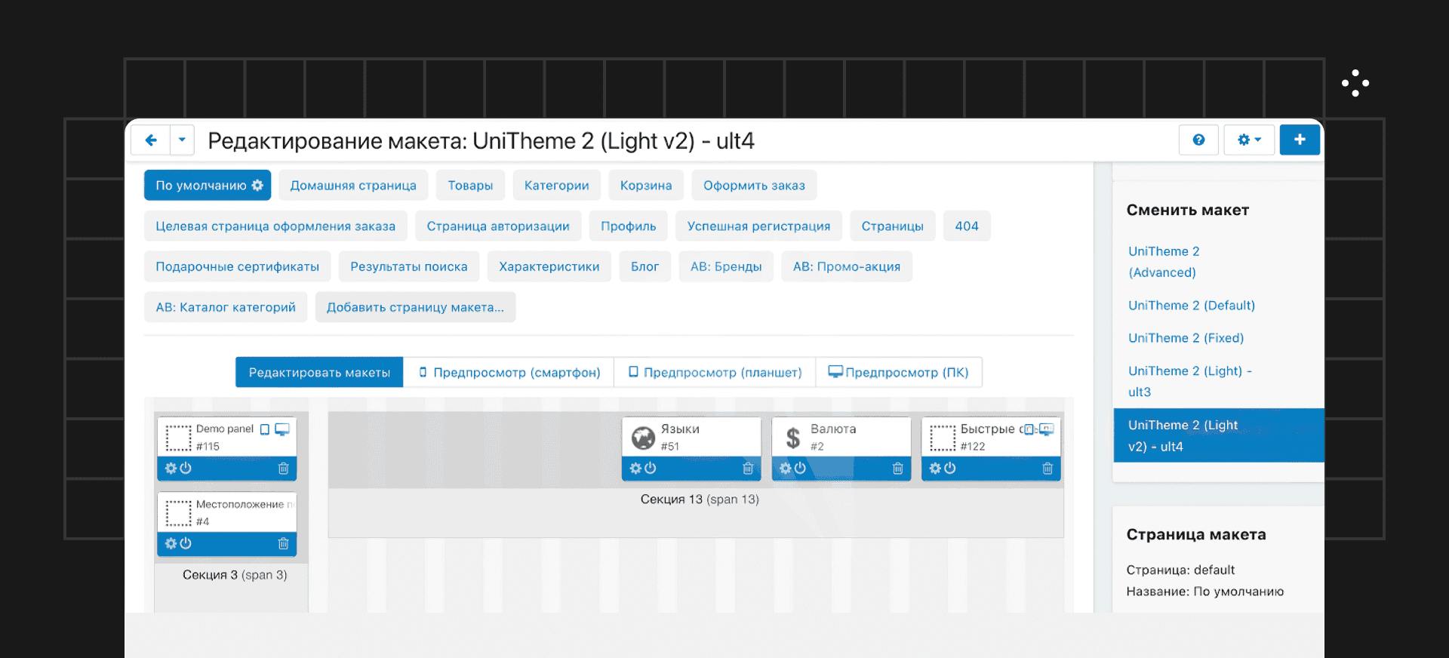Open the AB: Бренды tab
Screen dimensions: 1449x658
(726, 266)
